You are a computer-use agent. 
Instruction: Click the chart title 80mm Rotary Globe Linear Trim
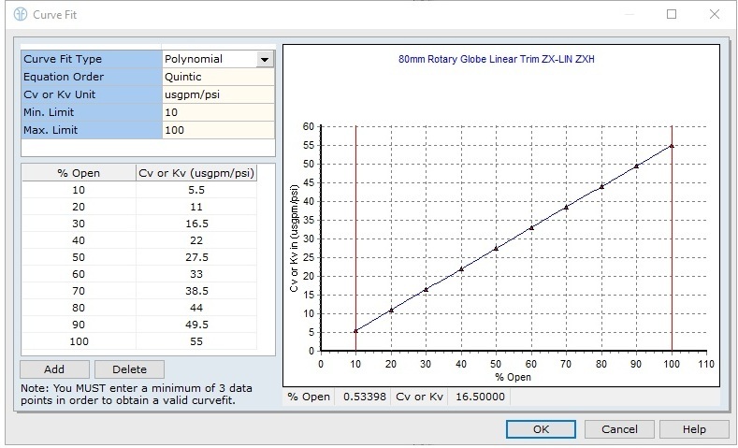tap(497, 59)
